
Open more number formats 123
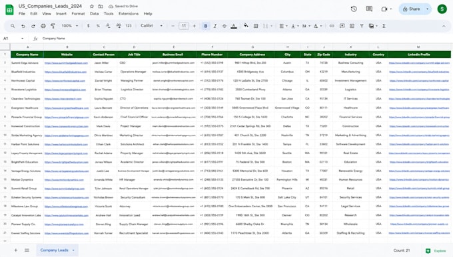129,26
